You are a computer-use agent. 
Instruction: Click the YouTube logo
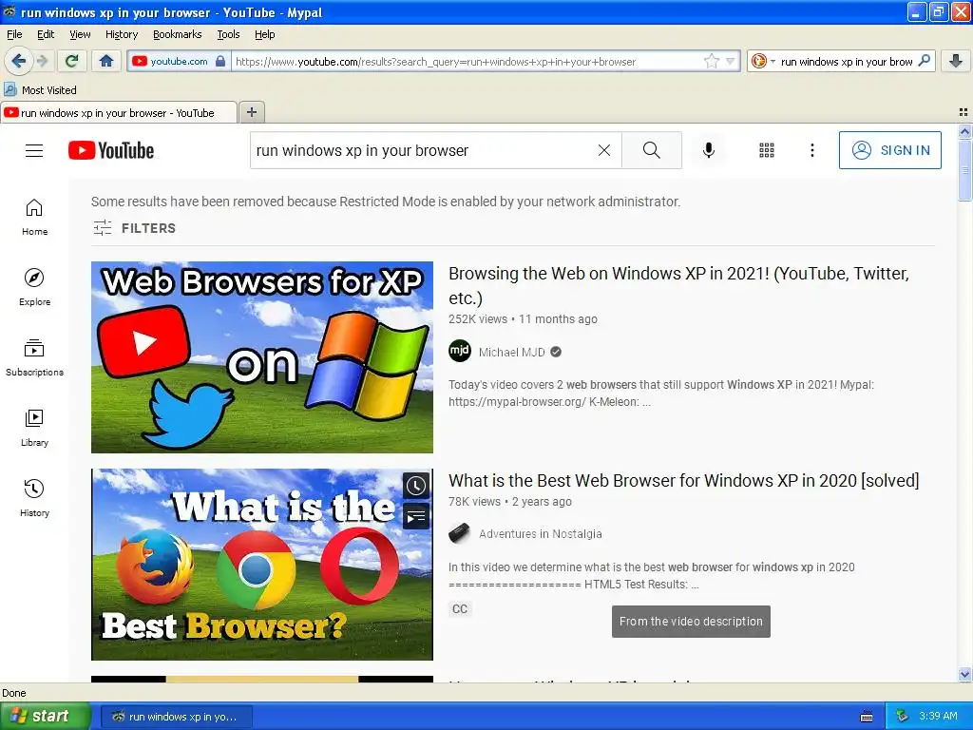tap(111, 150)
